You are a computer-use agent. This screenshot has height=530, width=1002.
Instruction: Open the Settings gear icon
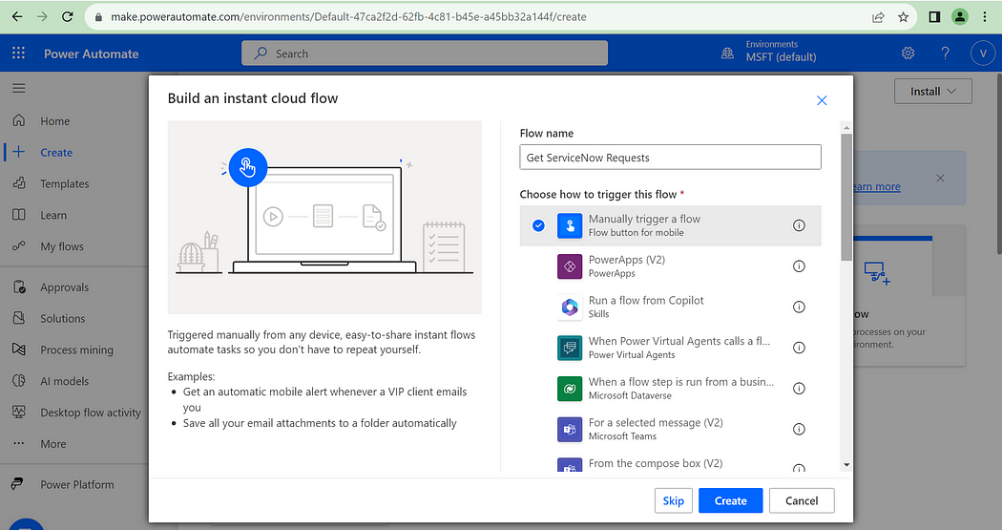pos(908,53)
